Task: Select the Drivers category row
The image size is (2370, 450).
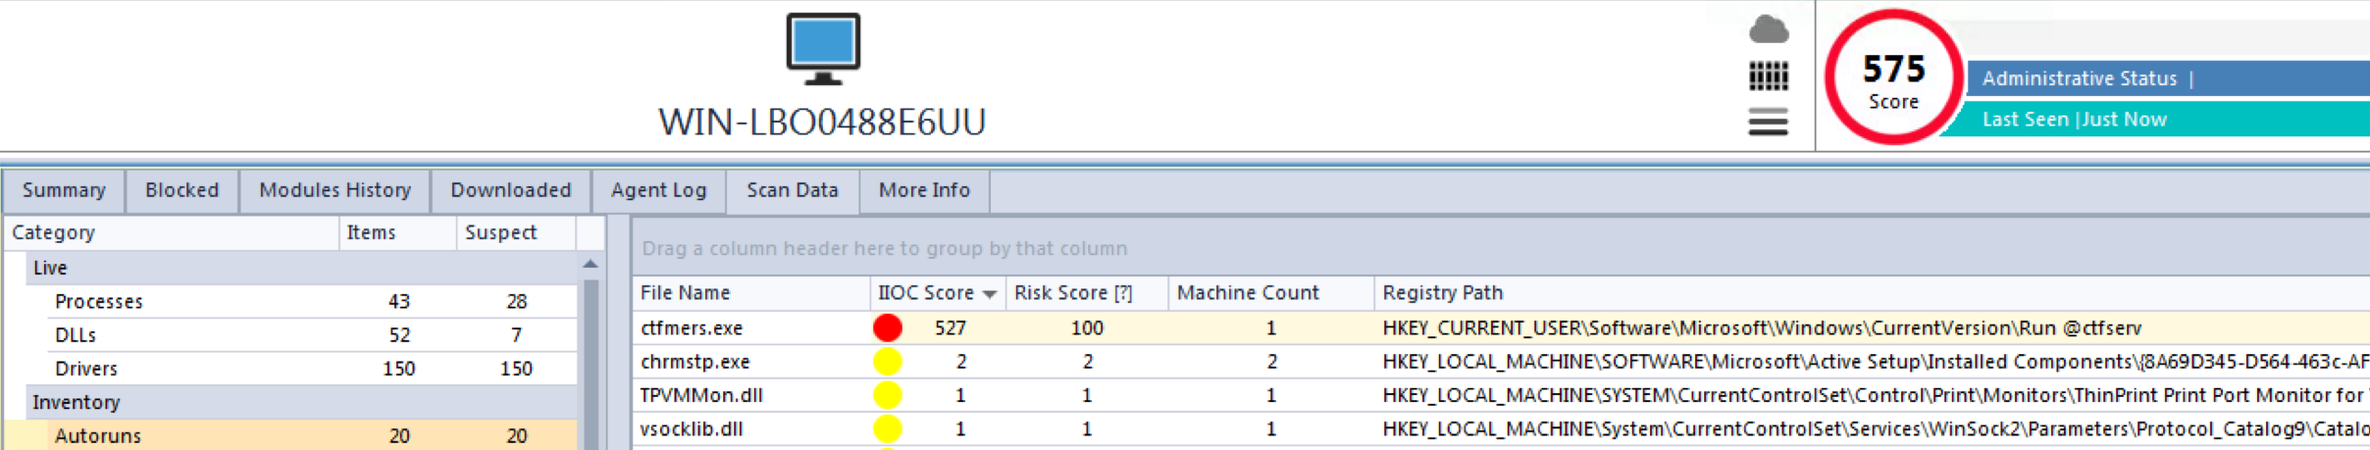Action: point(86,369)
